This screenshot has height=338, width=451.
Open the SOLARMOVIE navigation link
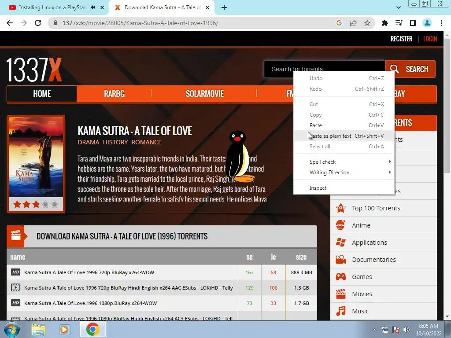tap(204, 94)
